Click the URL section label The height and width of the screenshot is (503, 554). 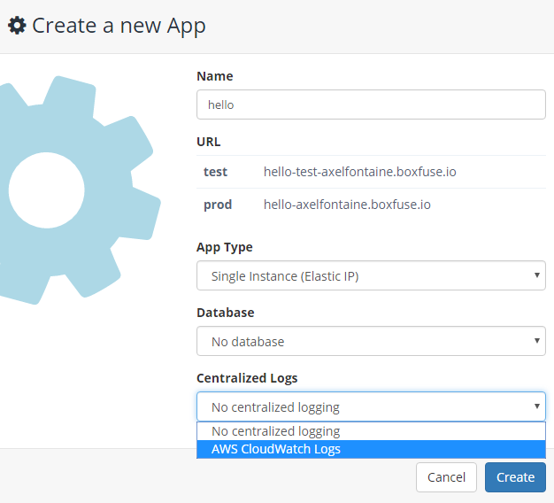click(209, 142)
